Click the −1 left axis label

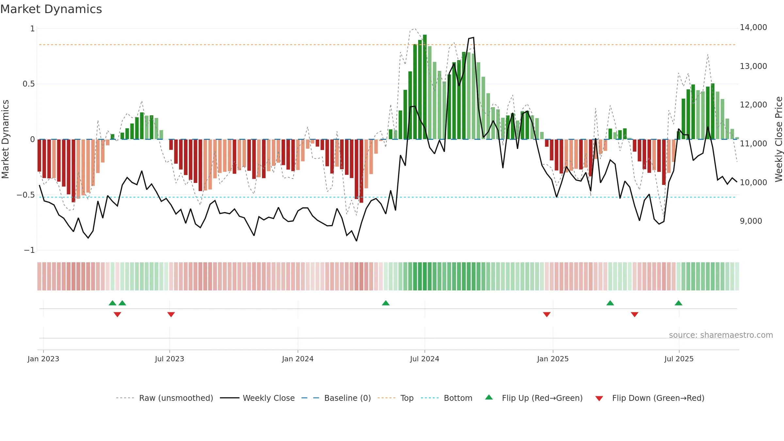(x=29, y=250)
